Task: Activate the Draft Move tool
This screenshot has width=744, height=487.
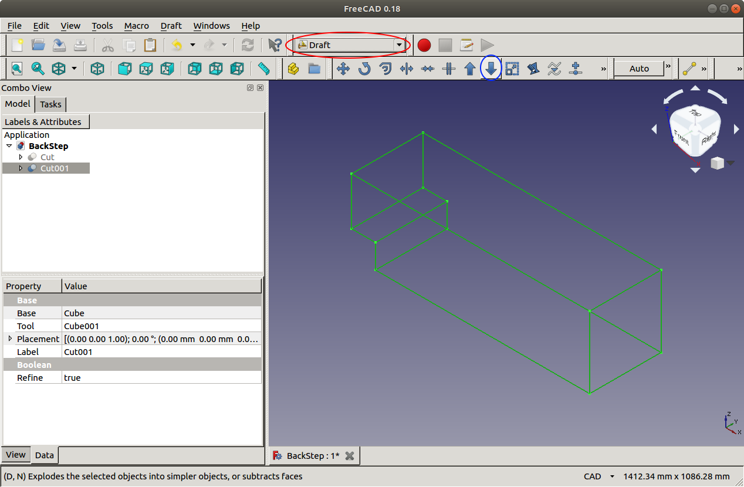Action: coord(343,69)
